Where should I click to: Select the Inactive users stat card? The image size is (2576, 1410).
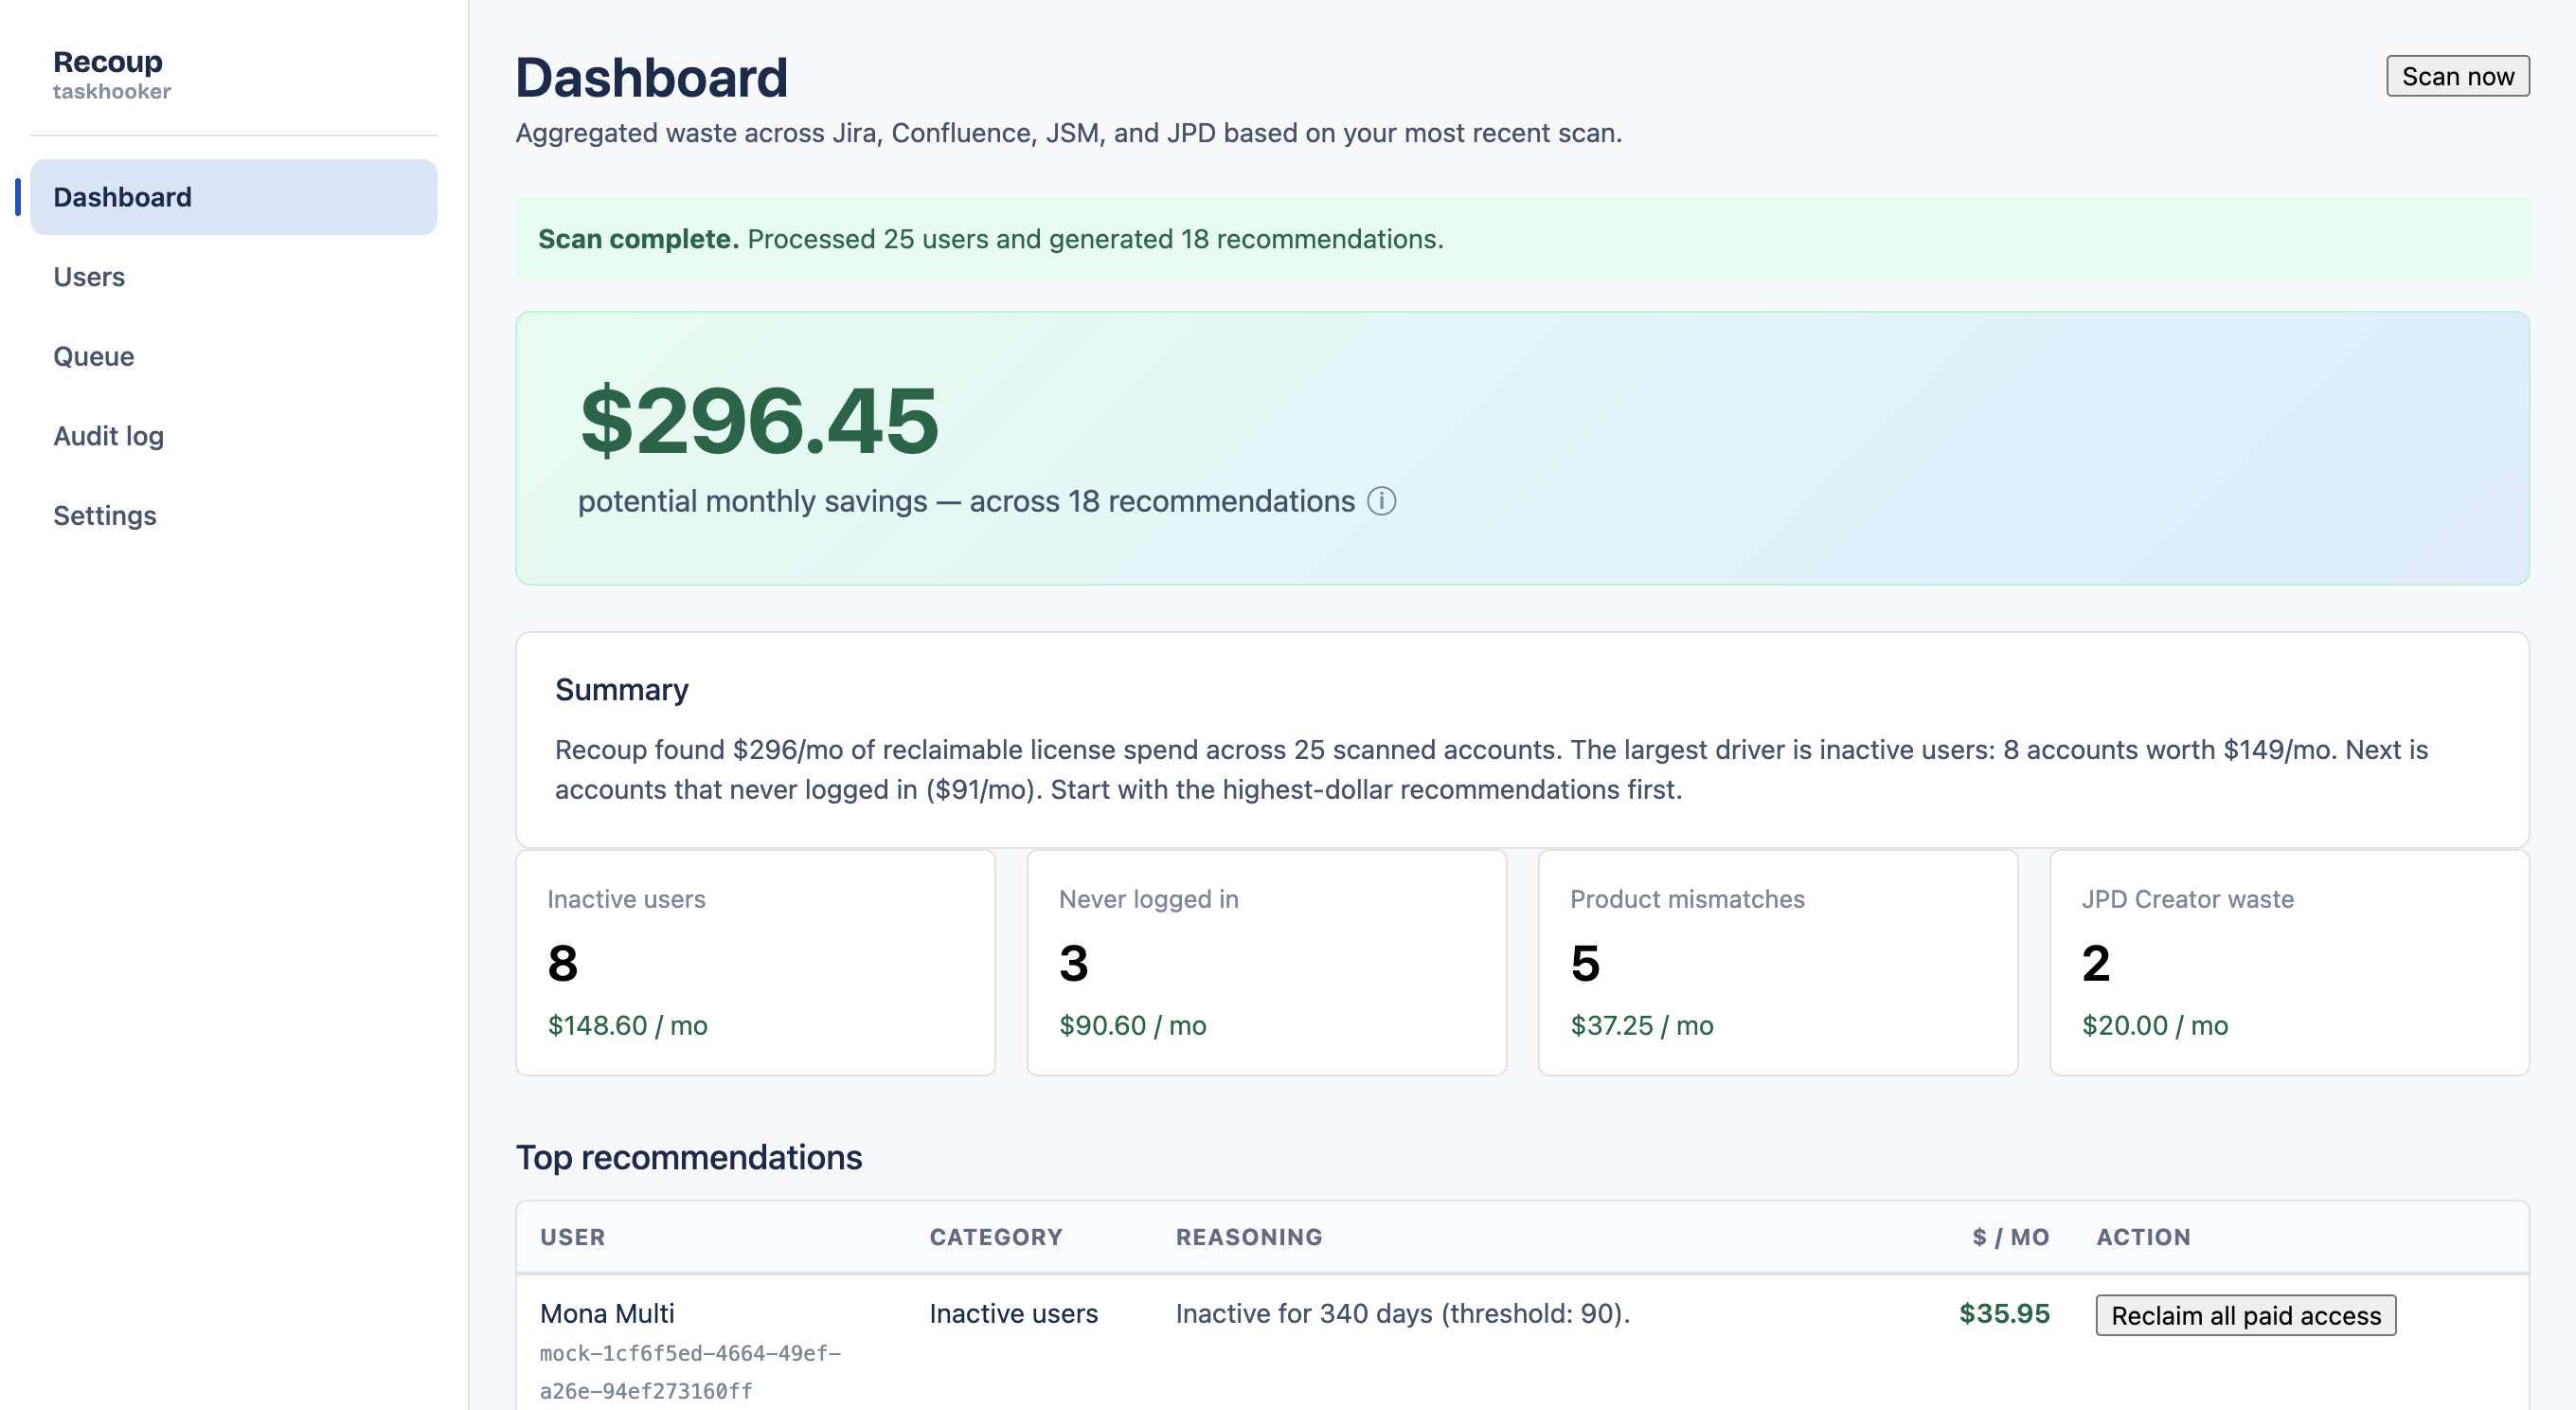coord(755,963)
